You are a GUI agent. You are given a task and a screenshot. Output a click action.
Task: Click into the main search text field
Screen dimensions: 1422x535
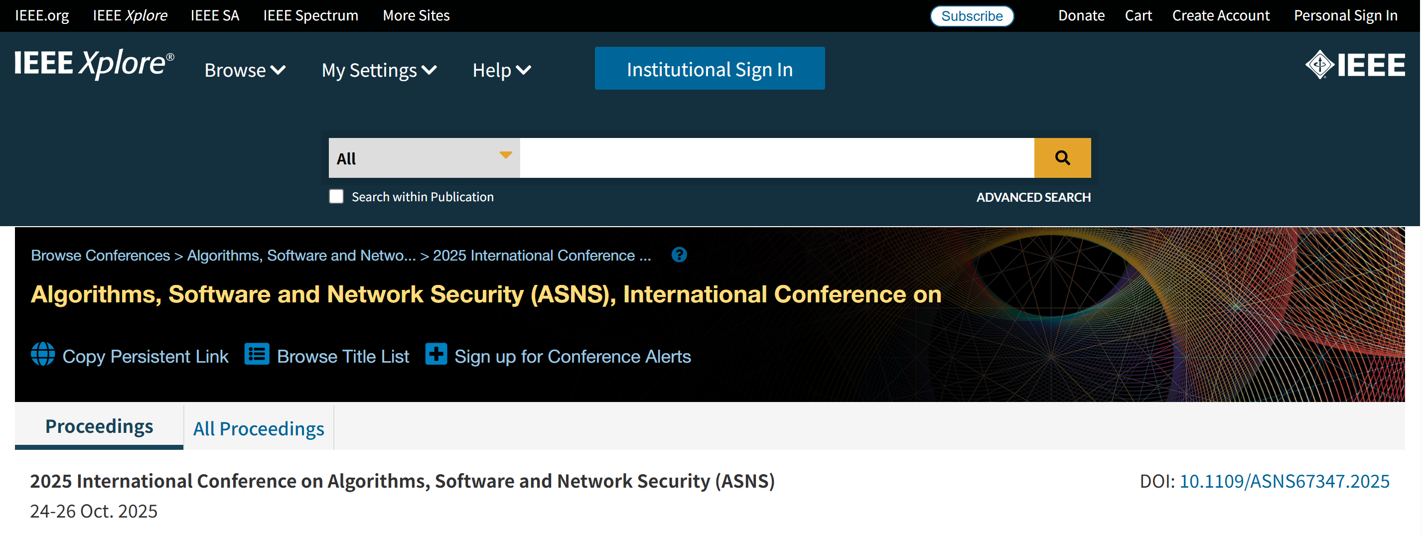point(776,158)
